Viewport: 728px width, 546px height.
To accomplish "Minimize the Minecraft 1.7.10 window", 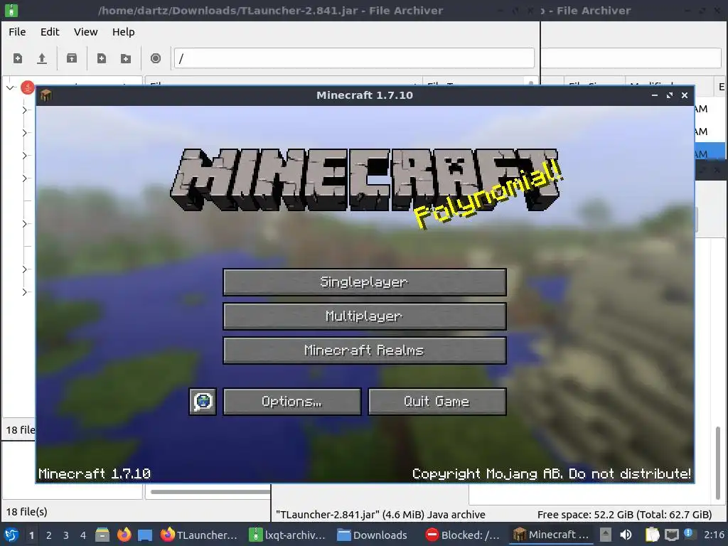I will [655, 95].
